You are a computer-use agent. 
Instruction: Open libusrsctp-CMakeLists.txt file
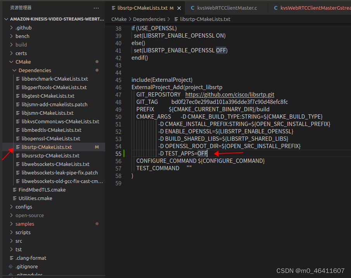50,155
